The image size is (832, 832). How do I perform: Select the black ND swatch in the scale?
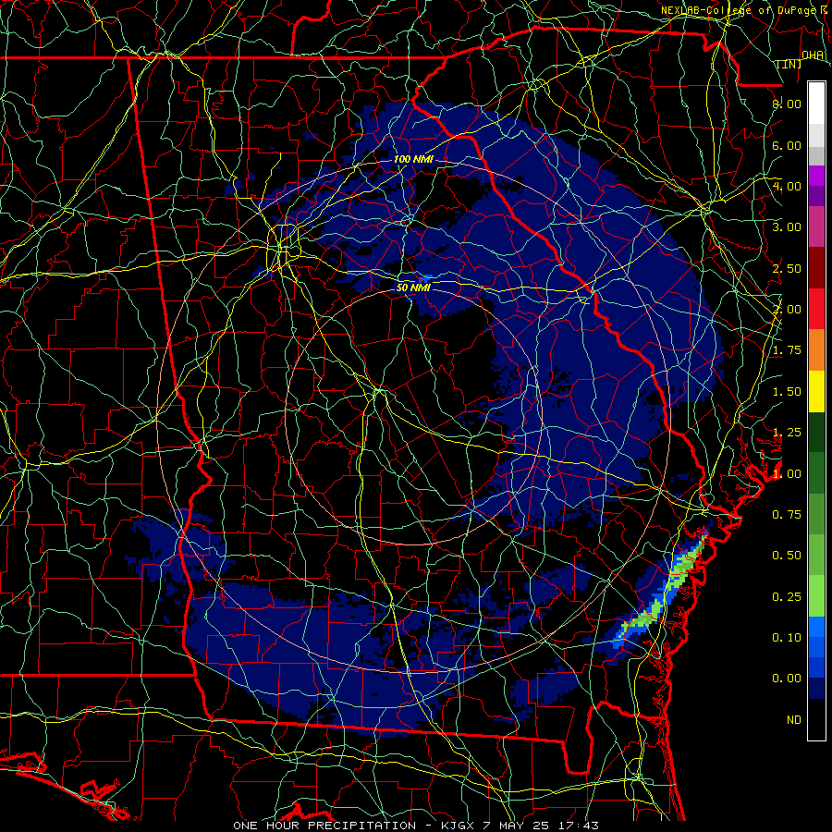click(816, 719)
